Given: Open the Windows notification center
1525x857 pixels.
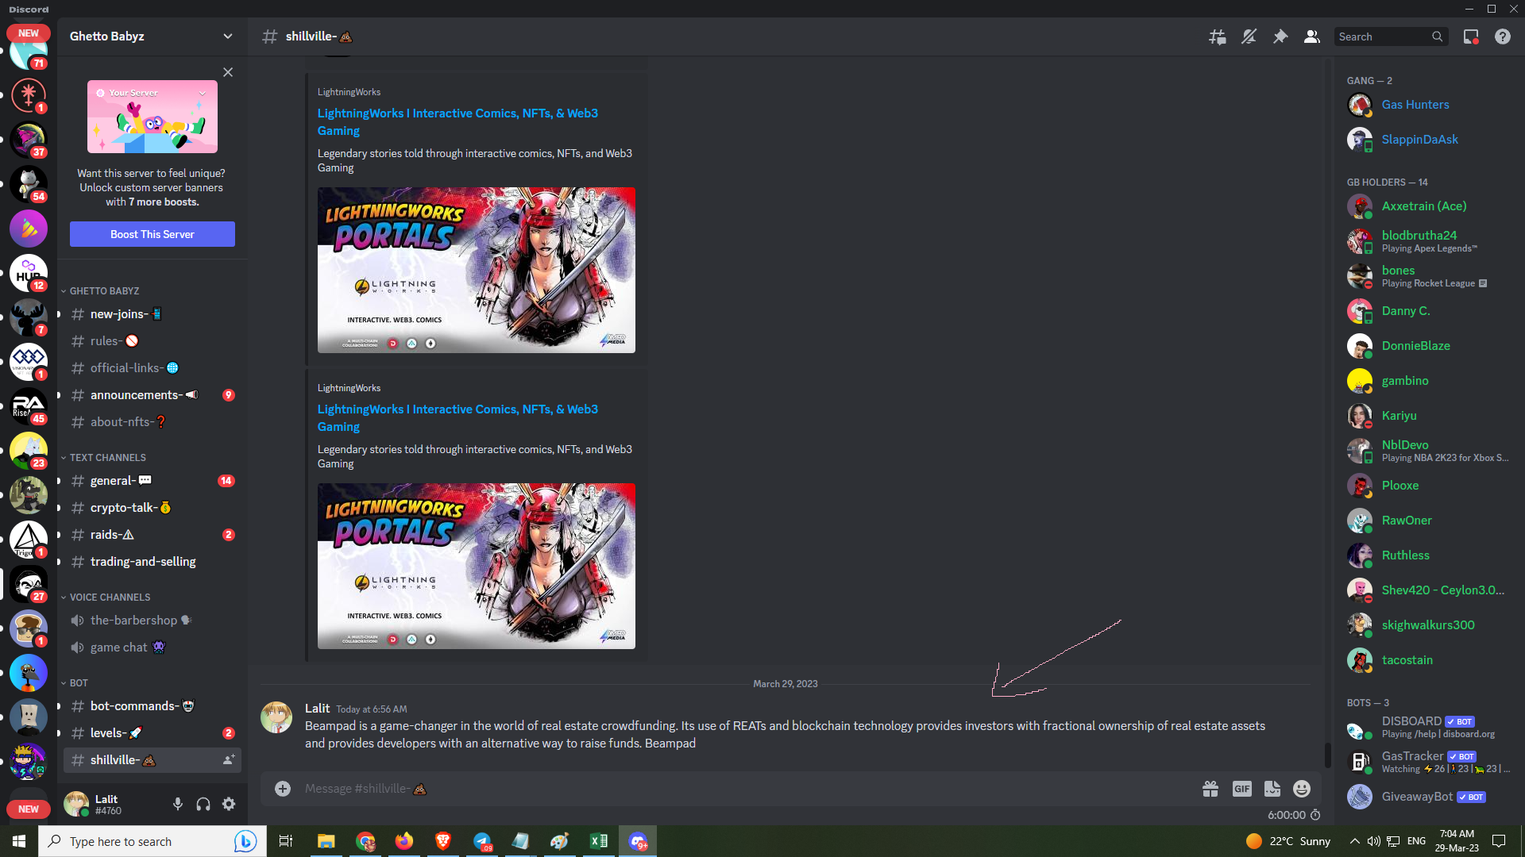Looking at the screenshot, I should point(1499,841).
